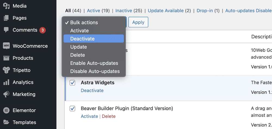The width and height of the screenshot is (272, 129).
Task: Click the Elementor circle icon
Action: [6, 110]
